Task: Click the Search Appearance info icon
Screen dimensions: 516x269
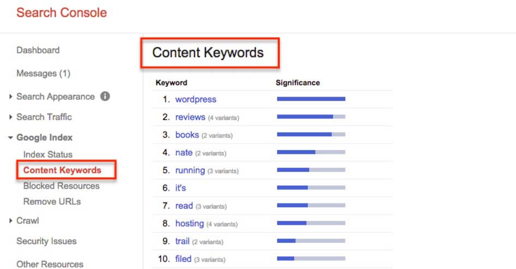Action: tap(105, 97)
